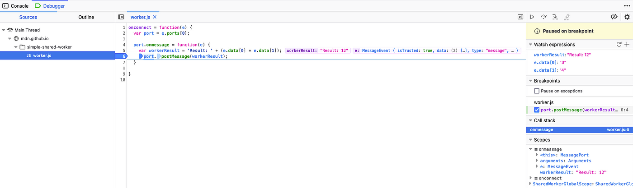Collapse the onmessage scope arrow
633x188 pixels.
(531, 149)
